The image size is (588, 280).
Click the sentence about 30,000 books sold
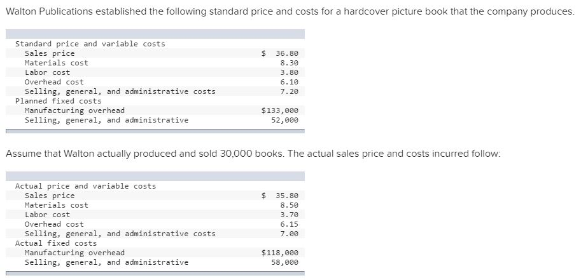(x=253, y=154)
